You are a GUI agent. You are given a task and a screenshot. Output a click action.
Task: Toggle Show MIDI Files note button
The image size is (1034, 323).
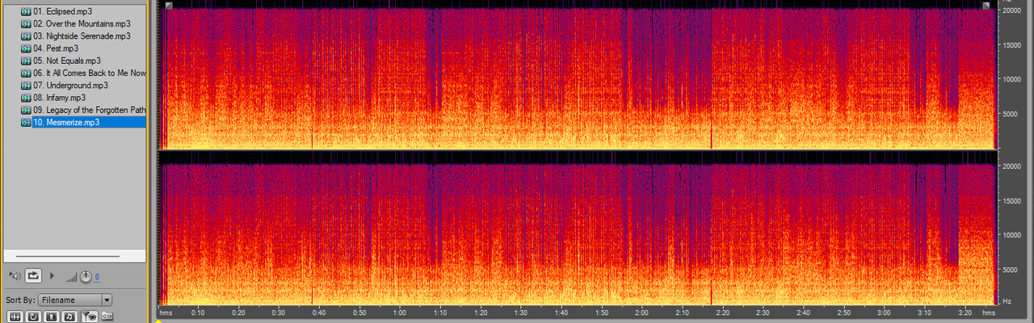point(70,316)
